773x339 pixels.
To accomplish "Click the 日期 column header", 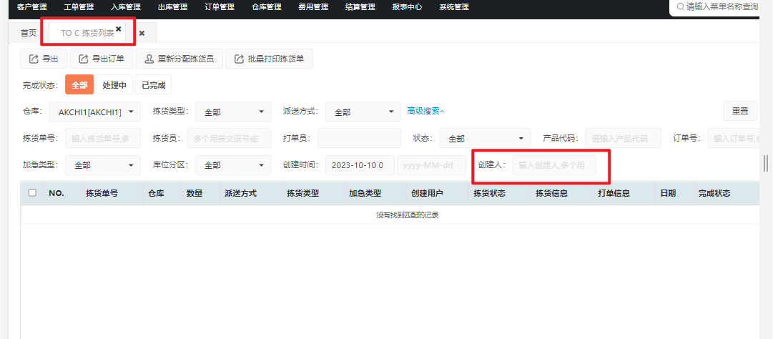I will (x=668, y=193).
